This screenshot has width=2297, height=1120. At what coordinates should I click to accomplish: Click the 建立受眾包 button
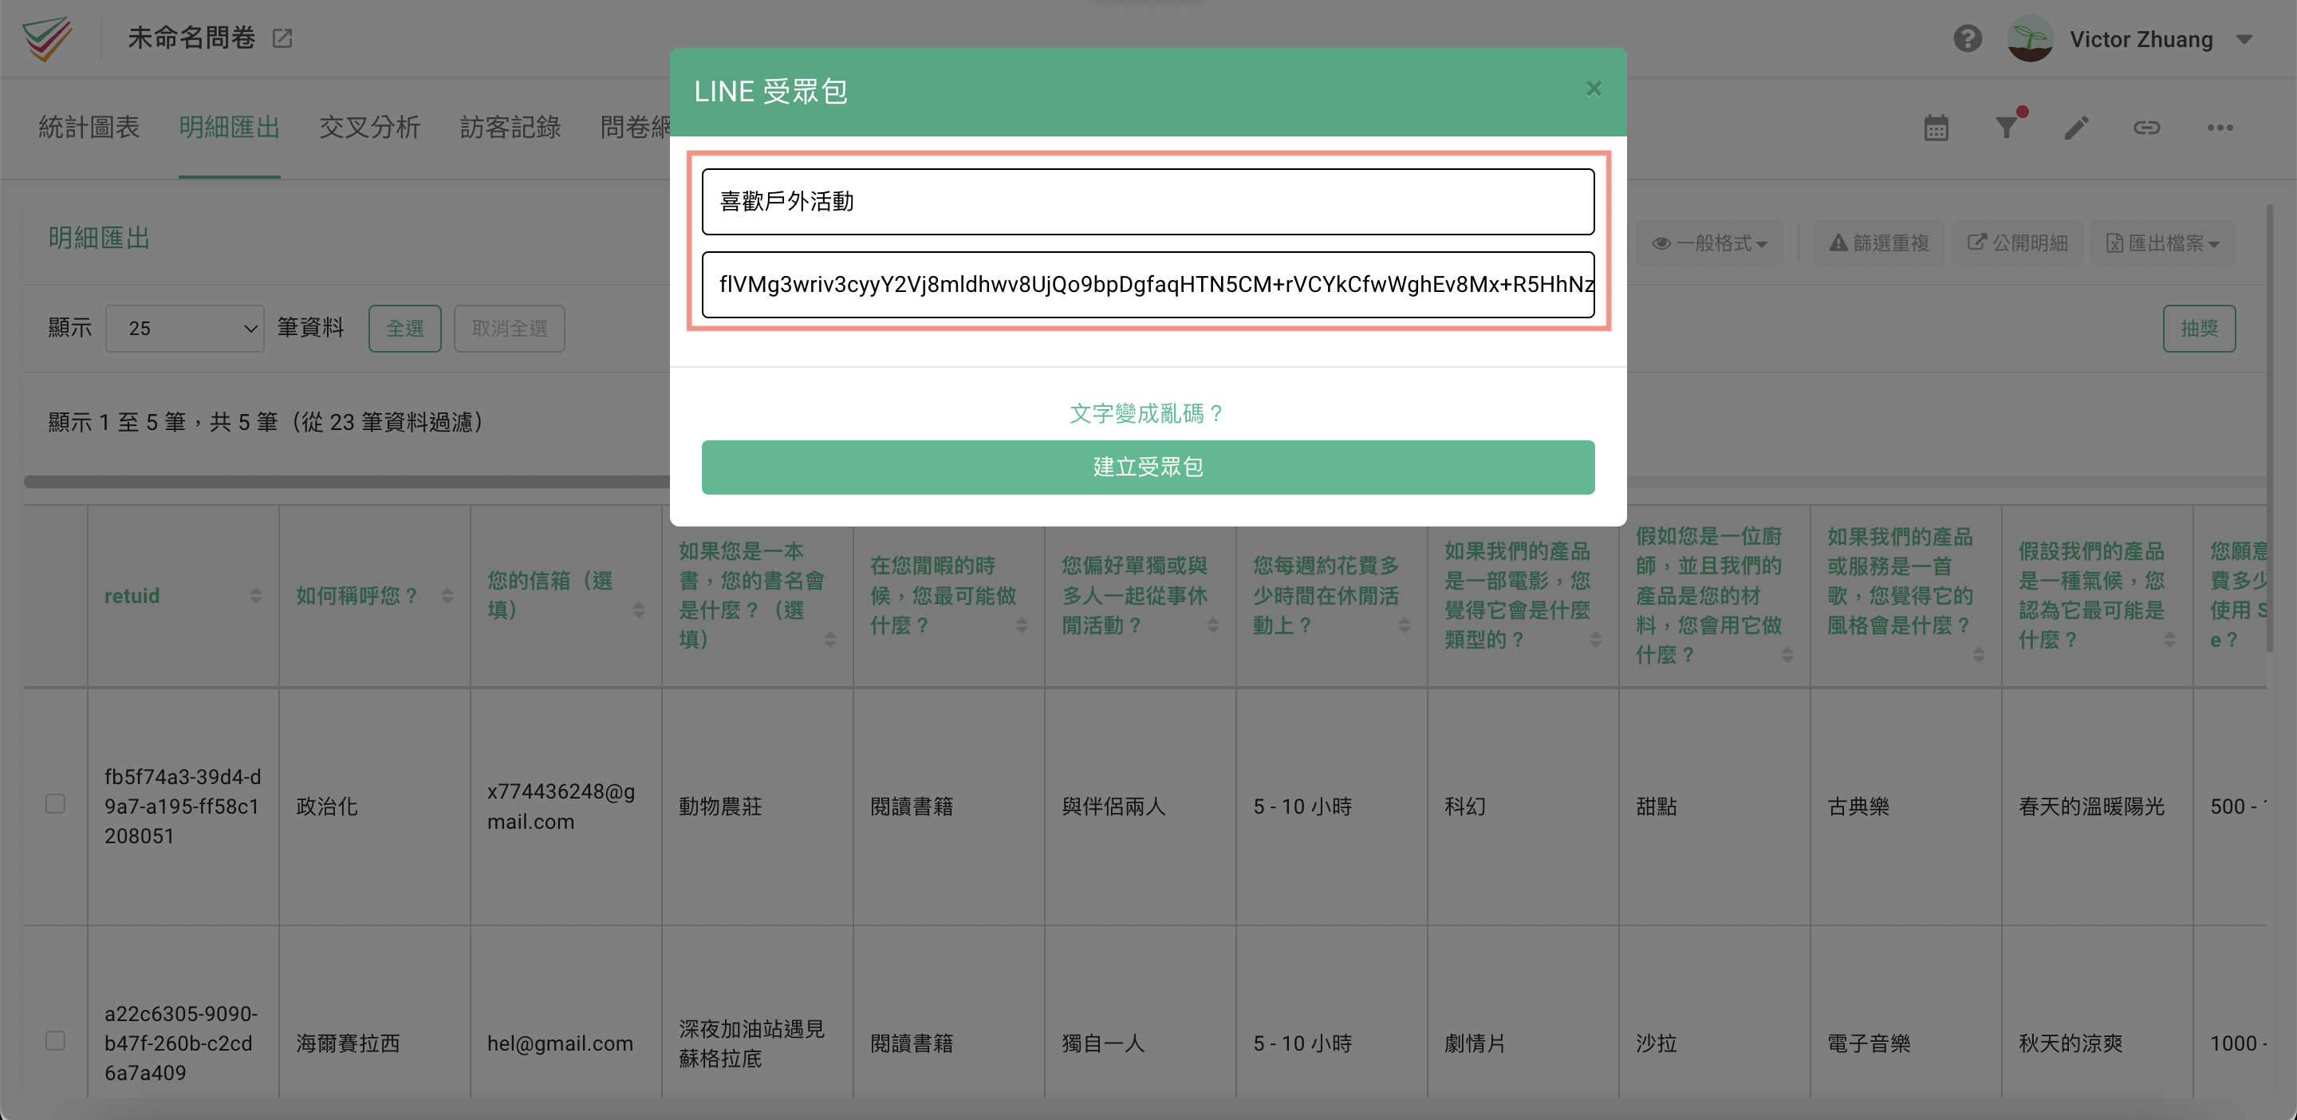pos(1148,467)
